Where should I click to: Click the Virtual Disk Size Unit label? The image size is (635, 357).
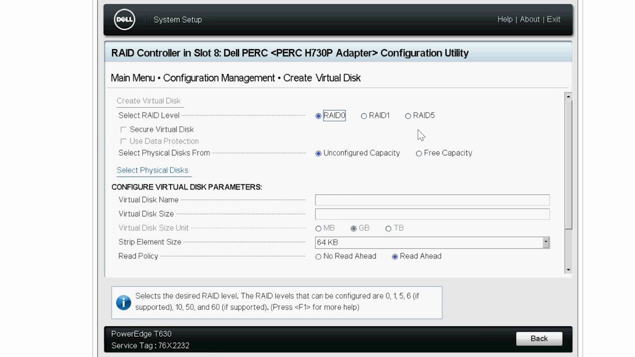pos(154,228)
